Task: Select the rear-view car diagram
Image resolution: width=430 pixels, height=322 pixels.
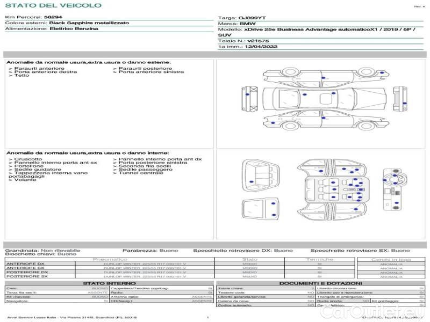Action: coord(400,99)
